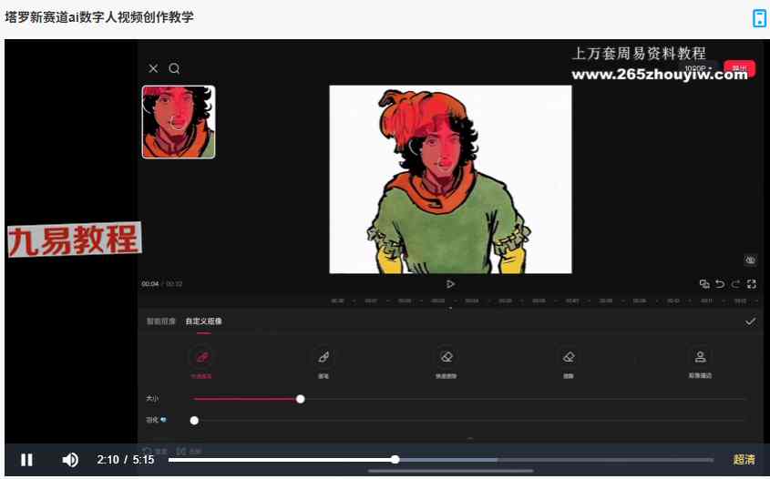The image size is (770, 479).
Task: Click the undo arrow in the editor
Action: pyautogui.click(x=720, y=284)
